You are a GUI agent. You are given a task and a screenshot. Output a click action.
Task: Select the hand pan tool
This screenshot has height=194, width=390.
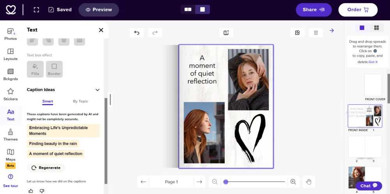[308, 182]
